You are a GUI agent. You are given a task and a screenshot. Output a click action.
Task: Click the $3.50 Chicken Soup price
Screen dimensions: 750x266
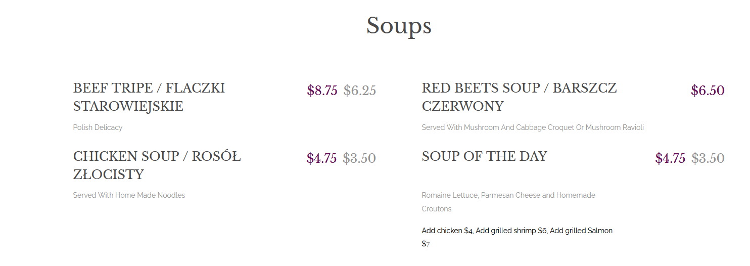[359, 158]
